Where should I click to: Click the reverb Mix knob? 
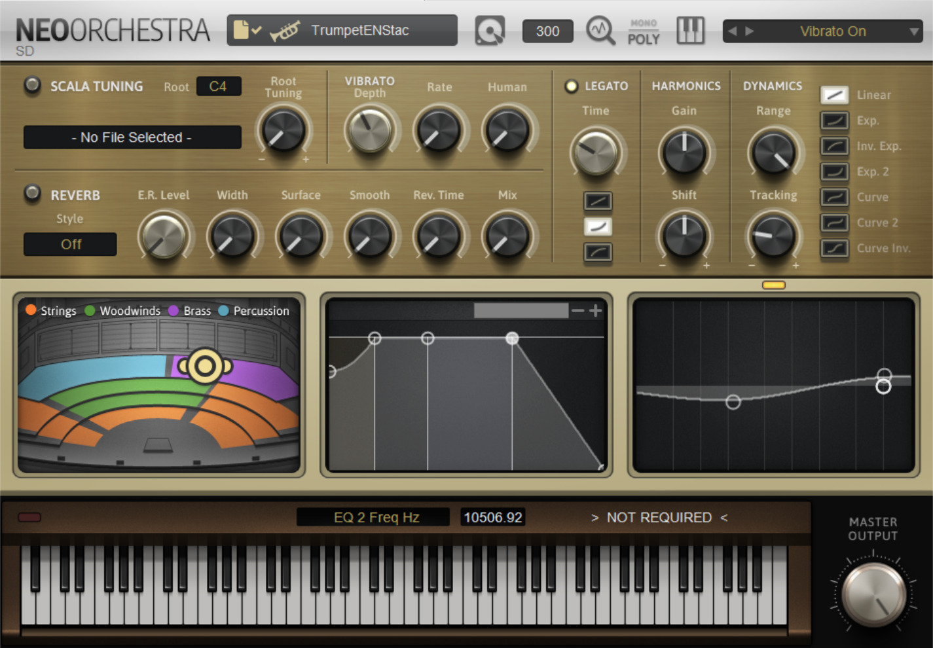(x=507, y=236)
